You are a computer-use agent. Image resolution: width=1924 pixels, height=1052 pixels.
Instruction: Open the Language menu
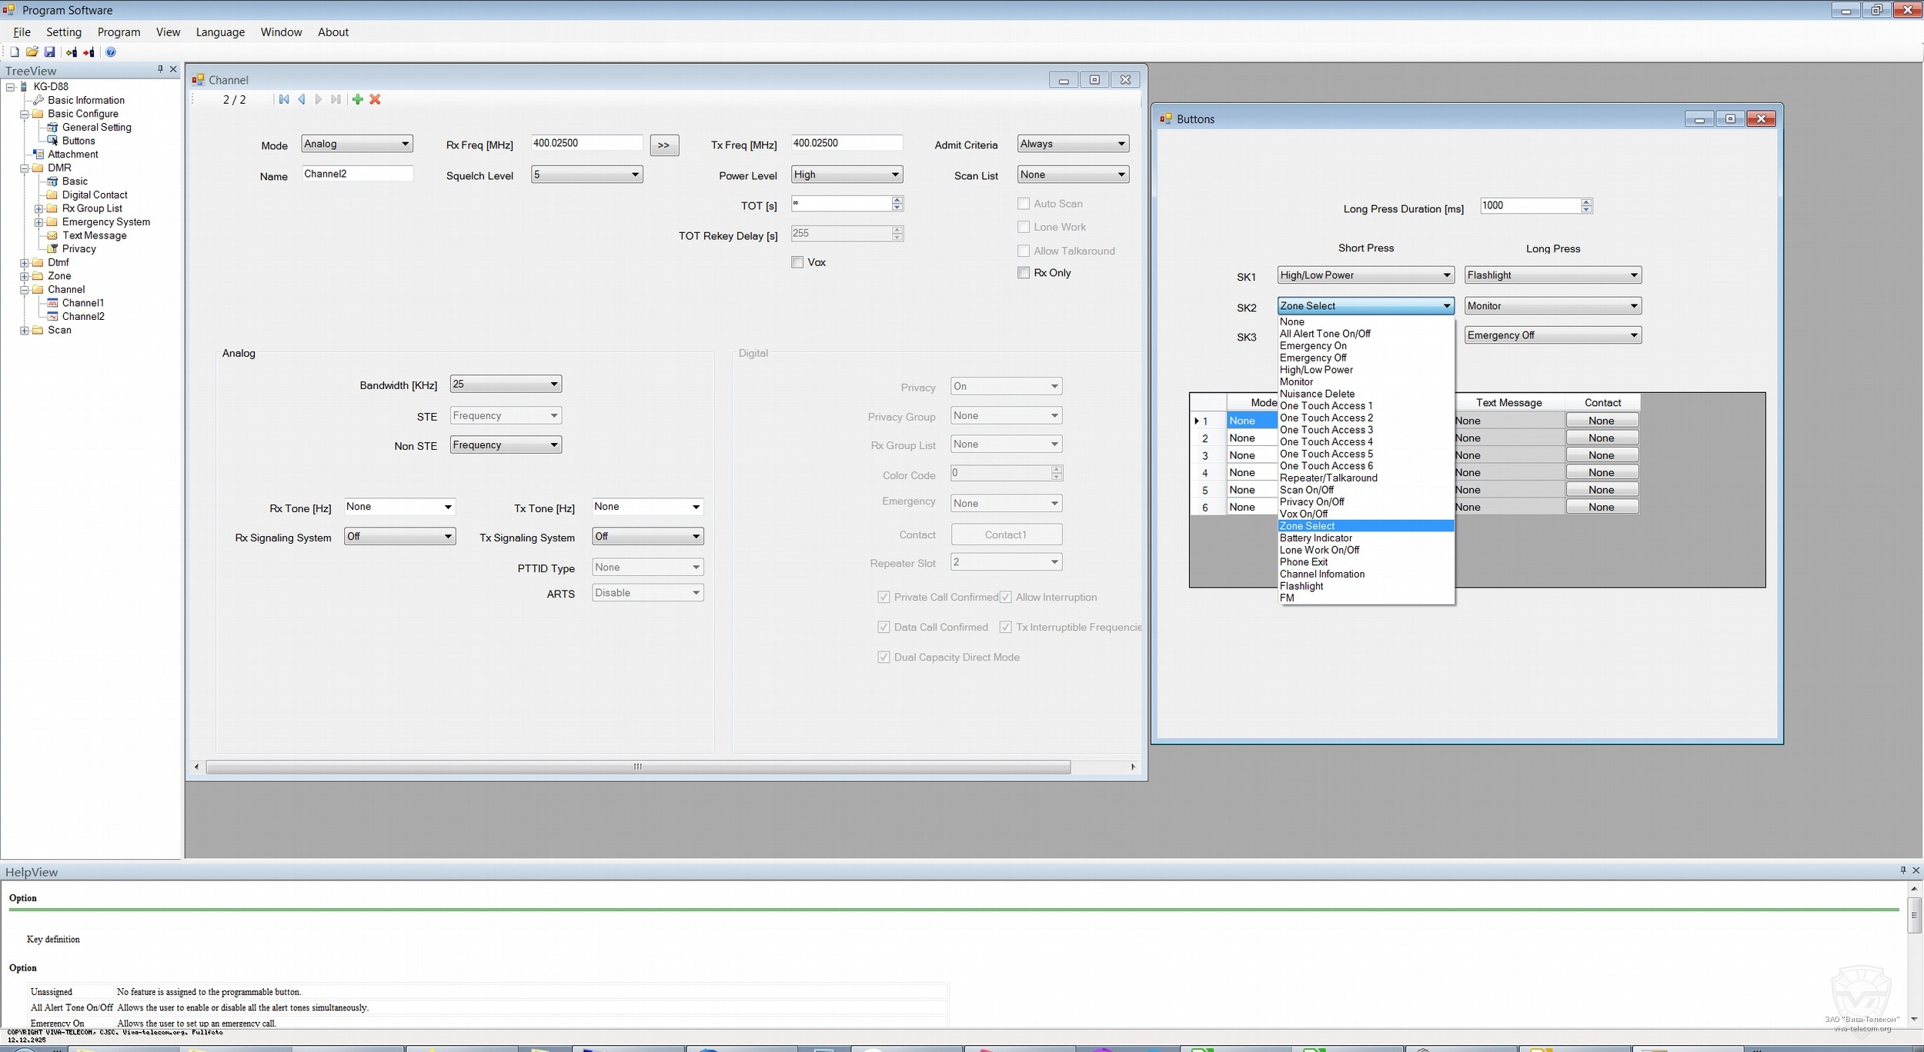[x=220, y=32]
